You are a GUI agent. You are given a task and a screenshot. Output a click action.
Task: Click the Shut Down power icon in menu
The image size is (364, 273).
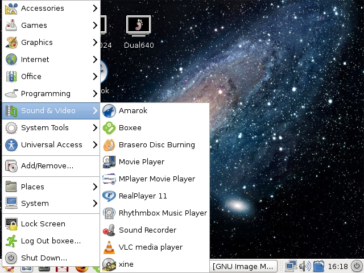tap(11, 258)
